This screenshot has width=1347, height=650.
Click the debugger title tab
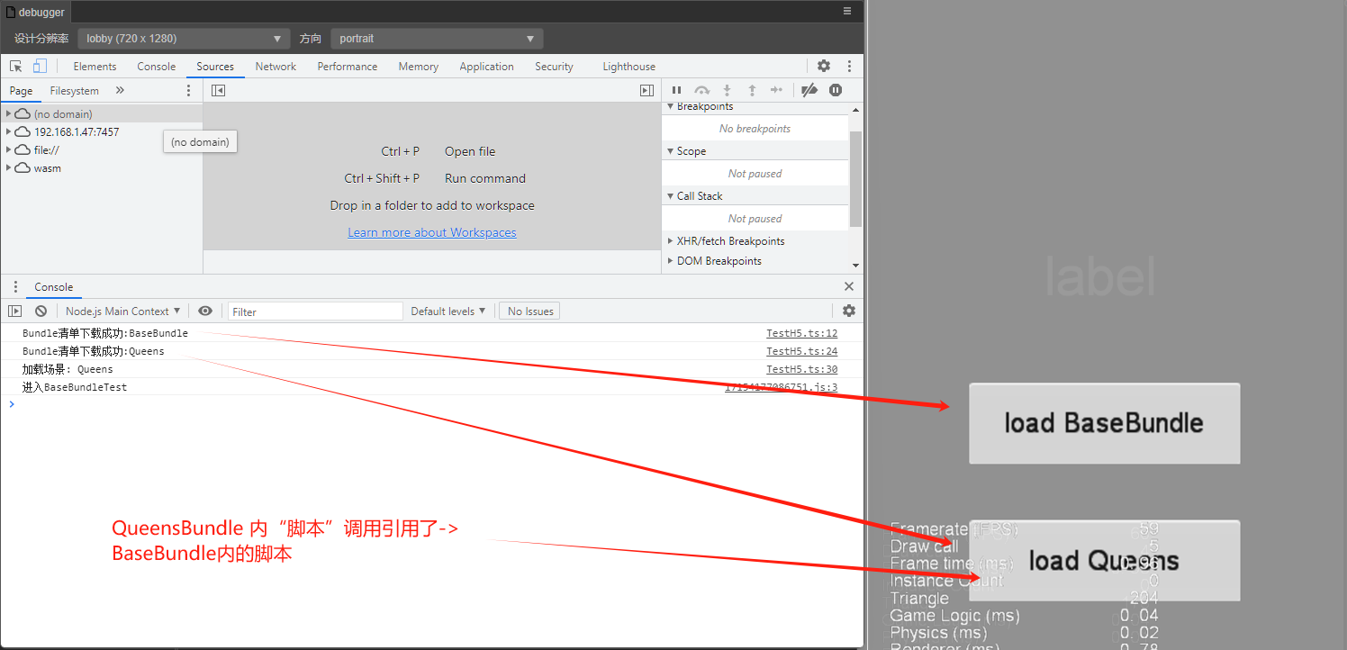(35, 12)
